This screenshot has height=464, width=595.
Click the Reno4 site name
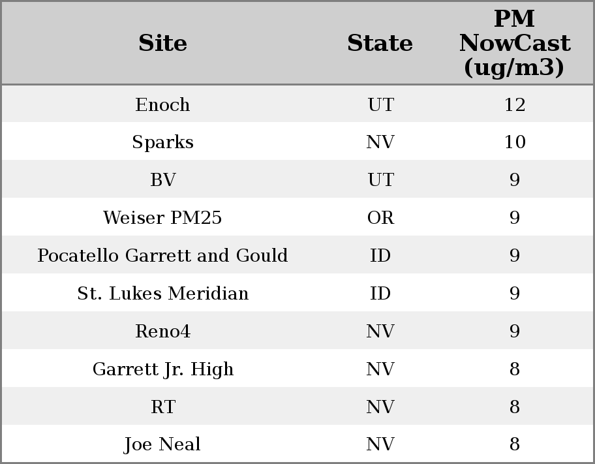(162, 332)
